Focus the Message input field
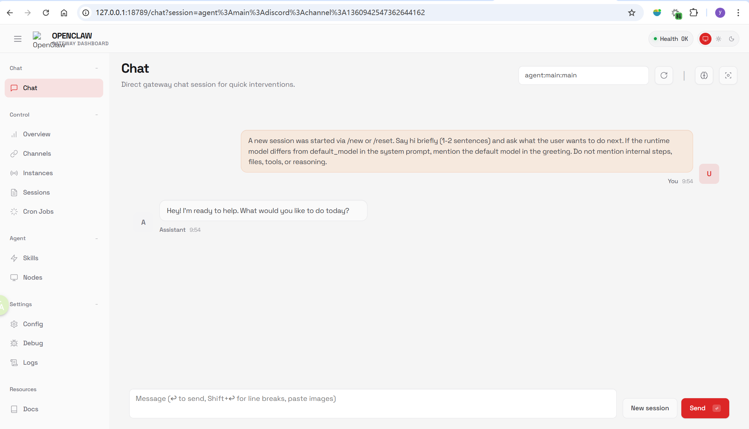The image size is (749, 429). pyautogui.click(x=372, y=403)
